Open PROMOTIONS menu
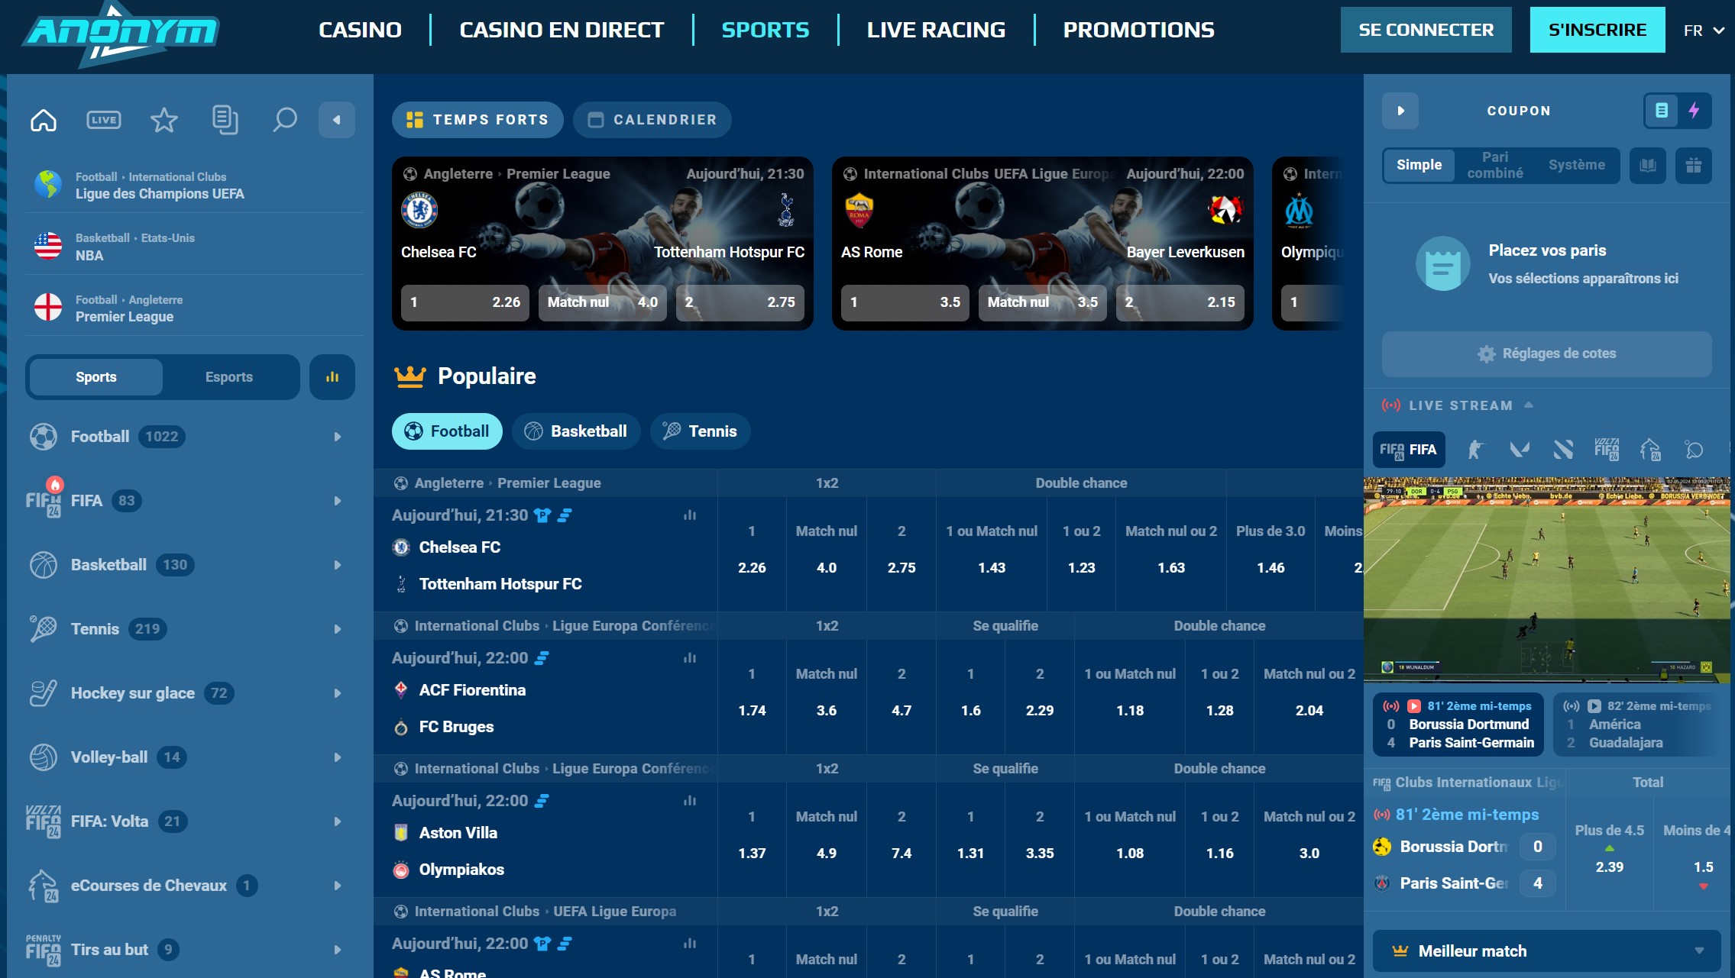 1138,30
